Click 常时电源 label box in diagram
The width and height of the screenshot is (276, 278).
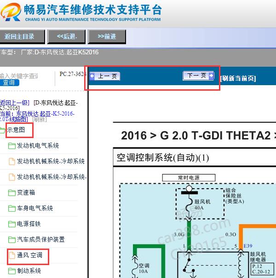[189, 178]
